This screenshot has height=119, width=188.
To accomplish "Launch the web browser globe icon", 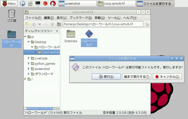I will 23,4.
